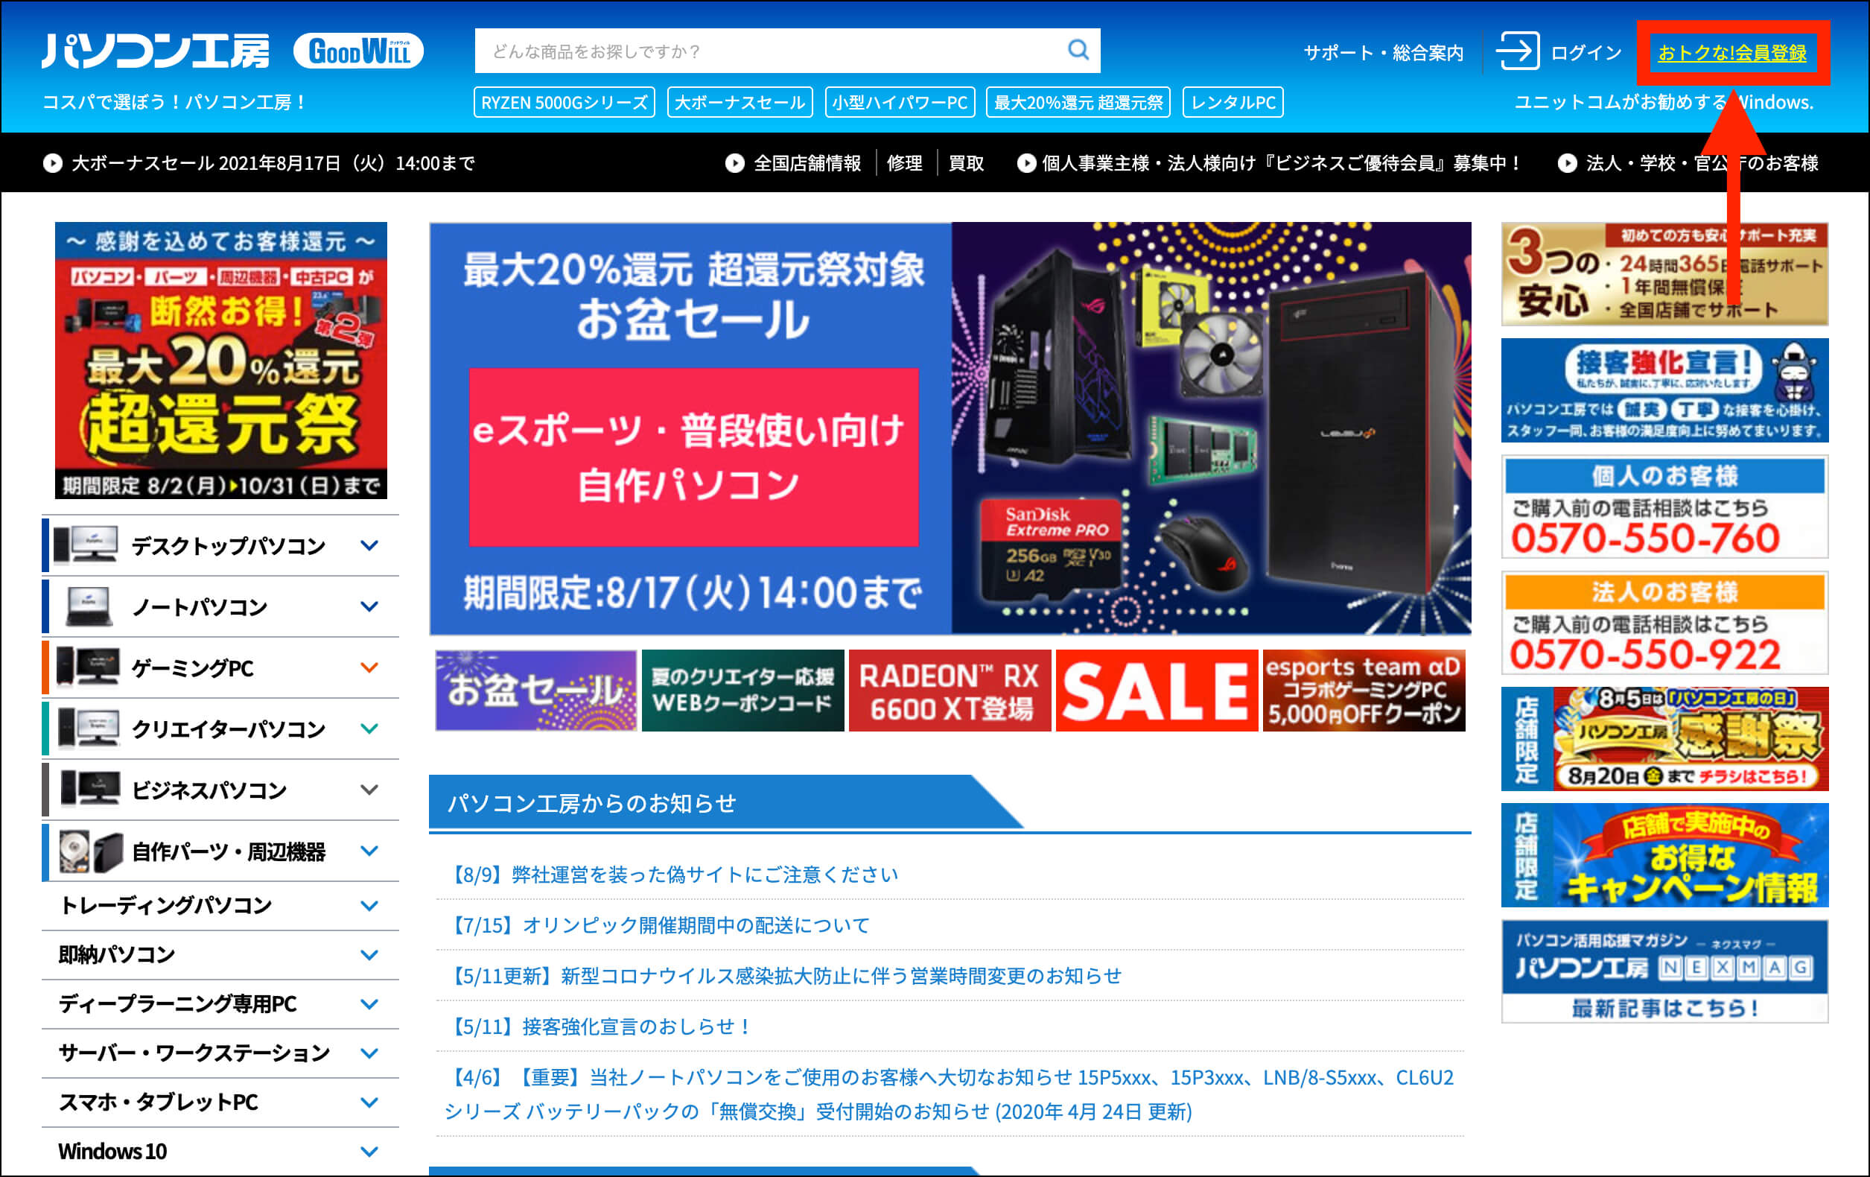Open 法人のお客様 phone consultation banner
The height and width of the screenshot is (1177, 1870).
pyautogui.click(x=1665, y=623)
